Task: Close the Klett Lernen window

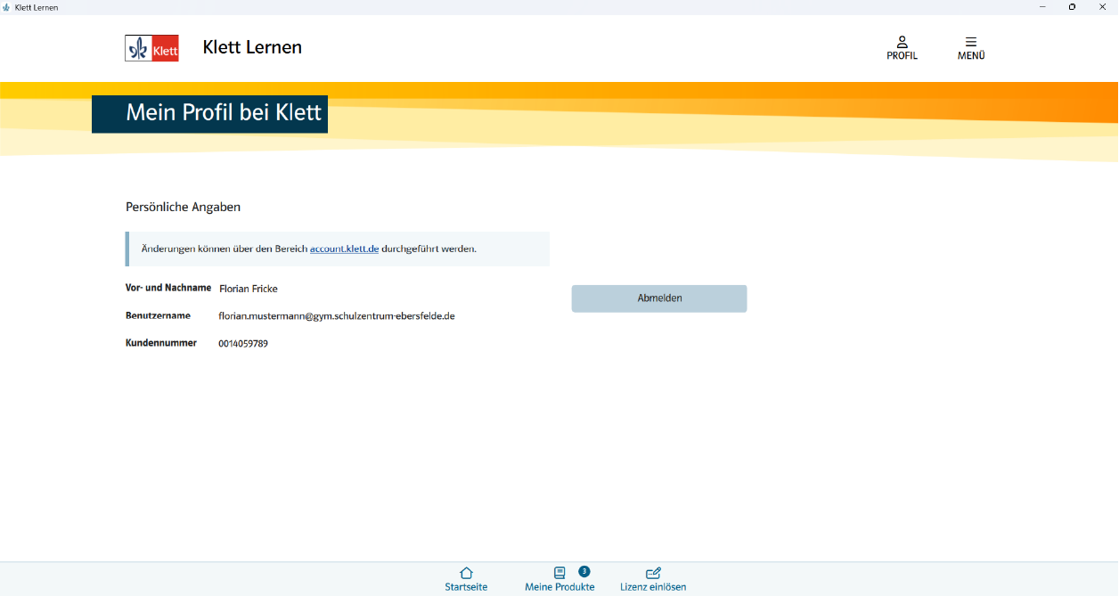Action: click(1102, 7)
